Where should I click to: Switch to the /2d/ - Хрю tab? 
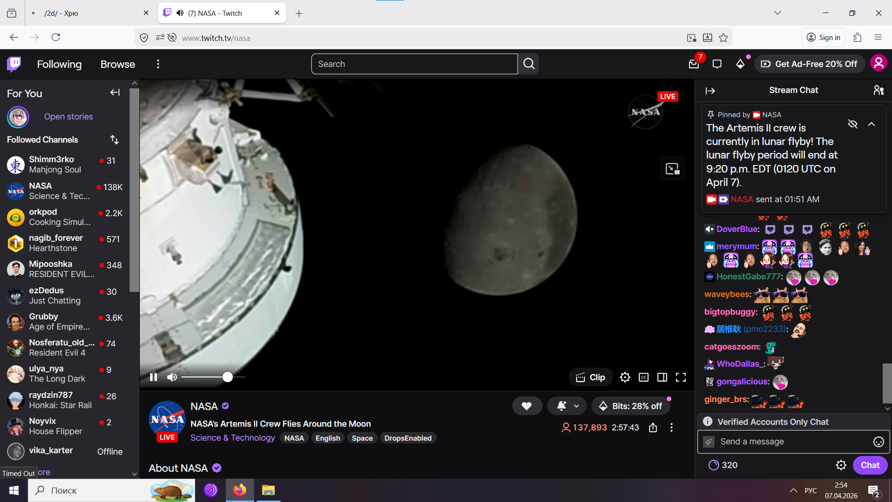[89, 13]
